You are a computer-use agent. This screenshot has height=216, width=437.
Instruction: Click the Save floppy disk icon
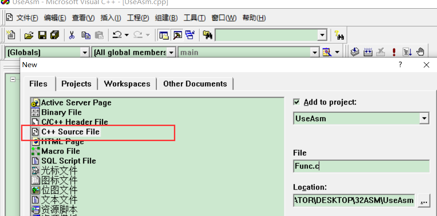[42, 35]
